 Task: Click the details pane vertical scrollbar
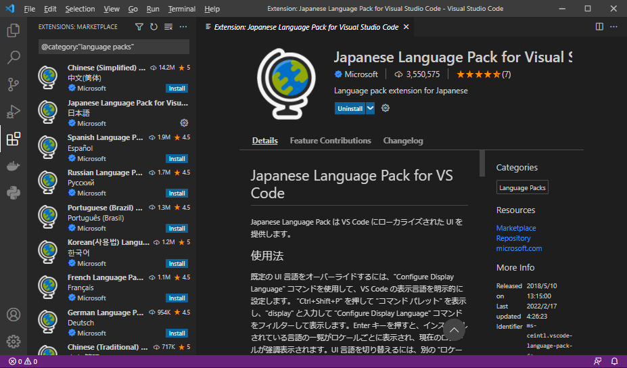(482, 163)
